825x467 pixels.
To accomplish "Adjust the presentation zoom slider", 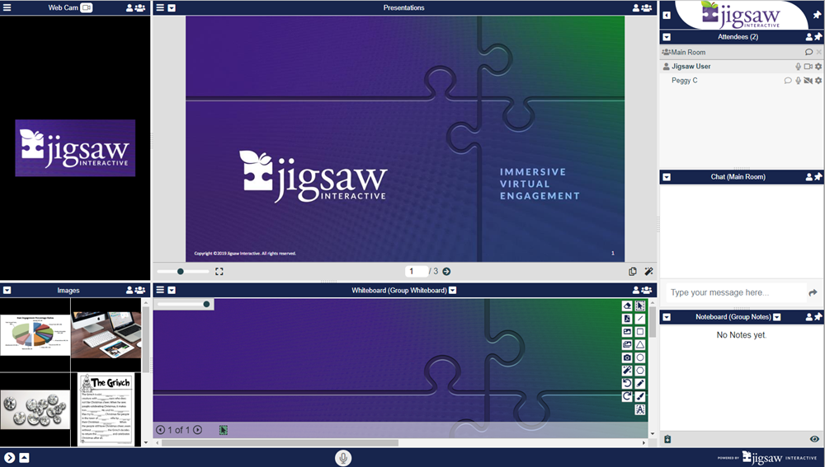I will pyautogui.click(x=181, y=271).
